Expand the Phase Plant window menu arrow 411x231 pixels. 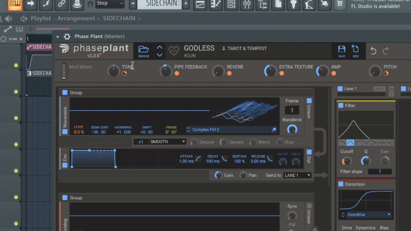(58, 36)
